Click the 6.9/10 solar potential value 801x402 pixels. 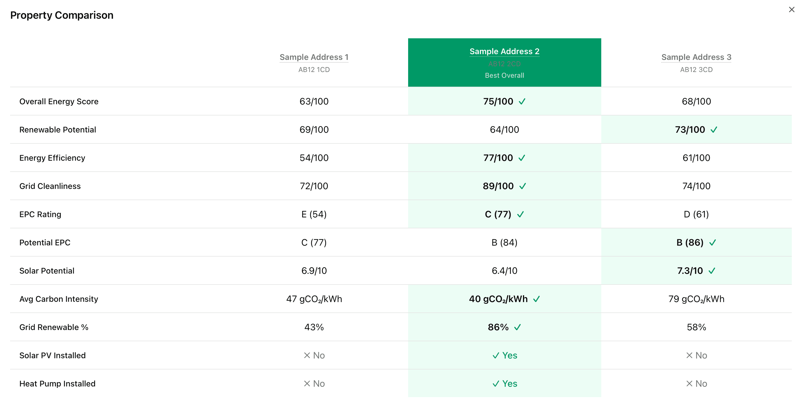[314, 271]
